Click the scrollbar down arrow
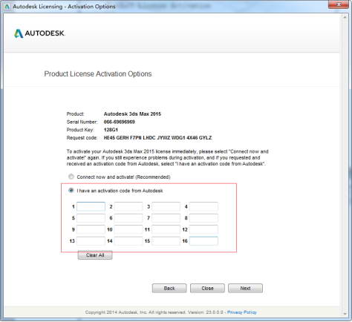This screenshot has height=322, width=352. tap(345, 314)
